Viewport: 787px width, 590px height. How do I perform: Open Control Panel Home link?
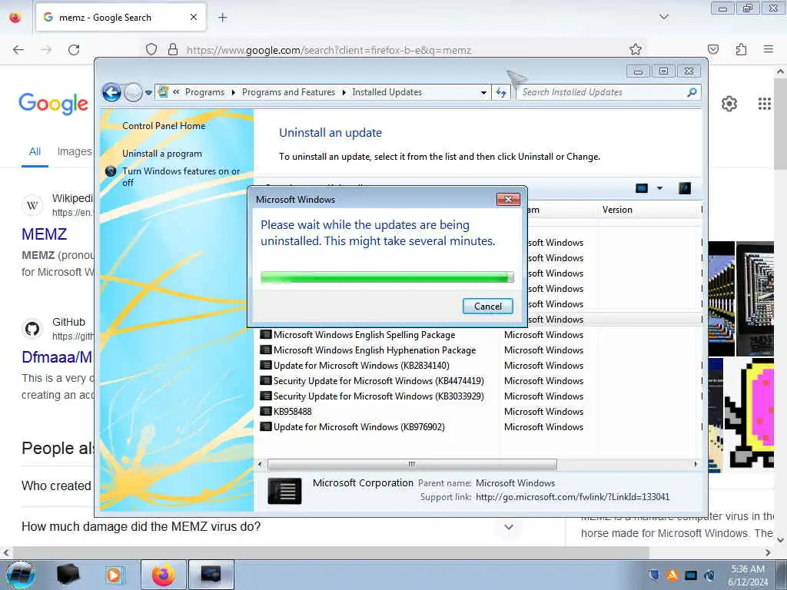(164, 126)
